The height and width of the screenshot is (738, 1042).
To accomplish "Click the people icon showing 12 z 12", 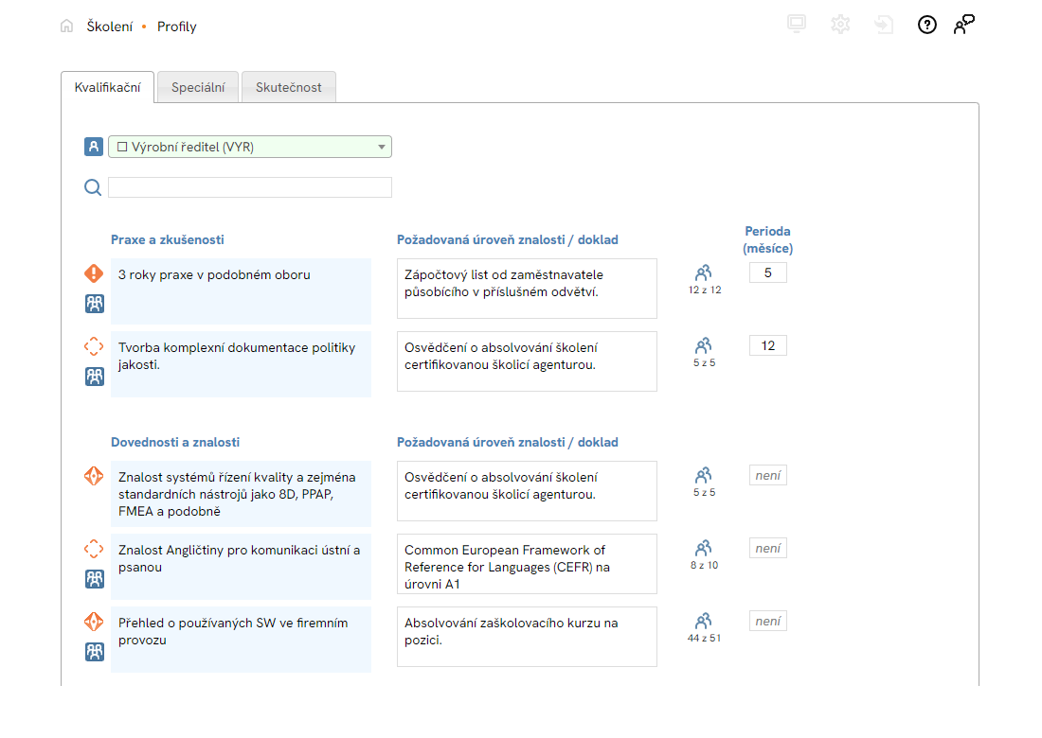I will point(704,273).
